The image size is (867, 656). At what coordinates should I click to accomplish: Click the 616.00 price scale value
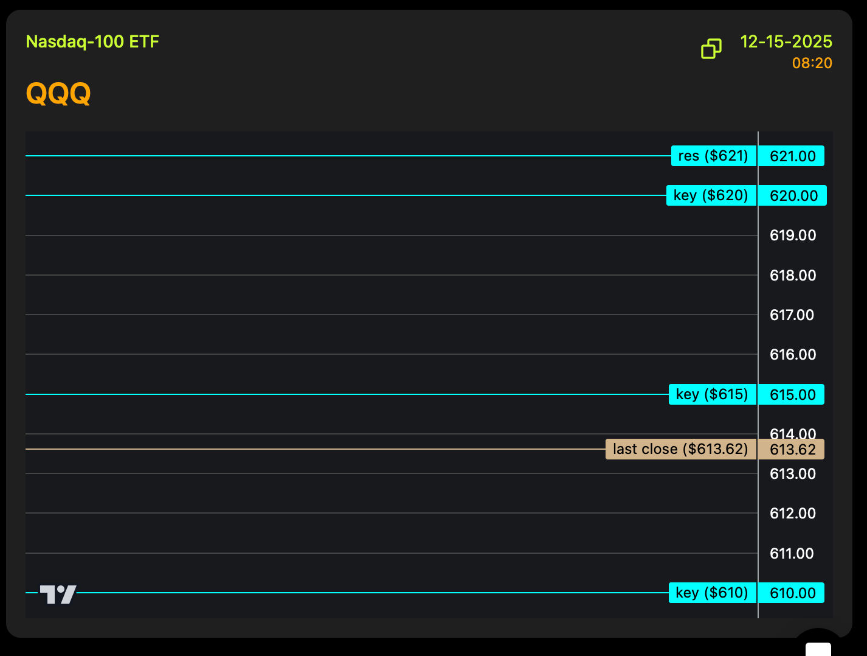click(x=792, y=355)
